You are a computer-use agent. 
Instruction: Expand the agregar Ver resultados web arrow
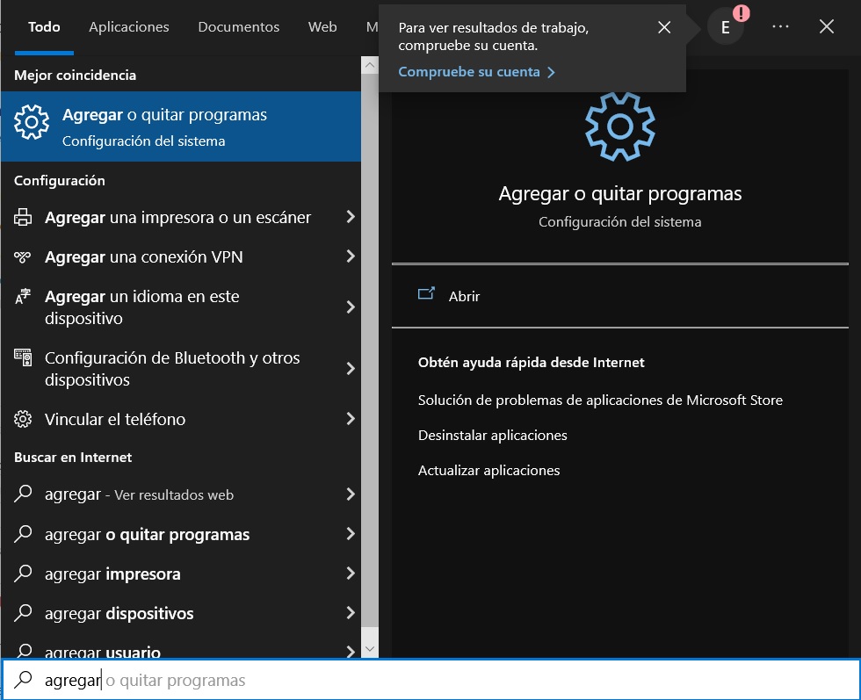pyautogui.click(x=351, y=494)
